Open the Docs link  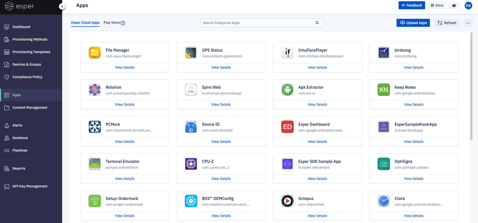click(437, 5)
